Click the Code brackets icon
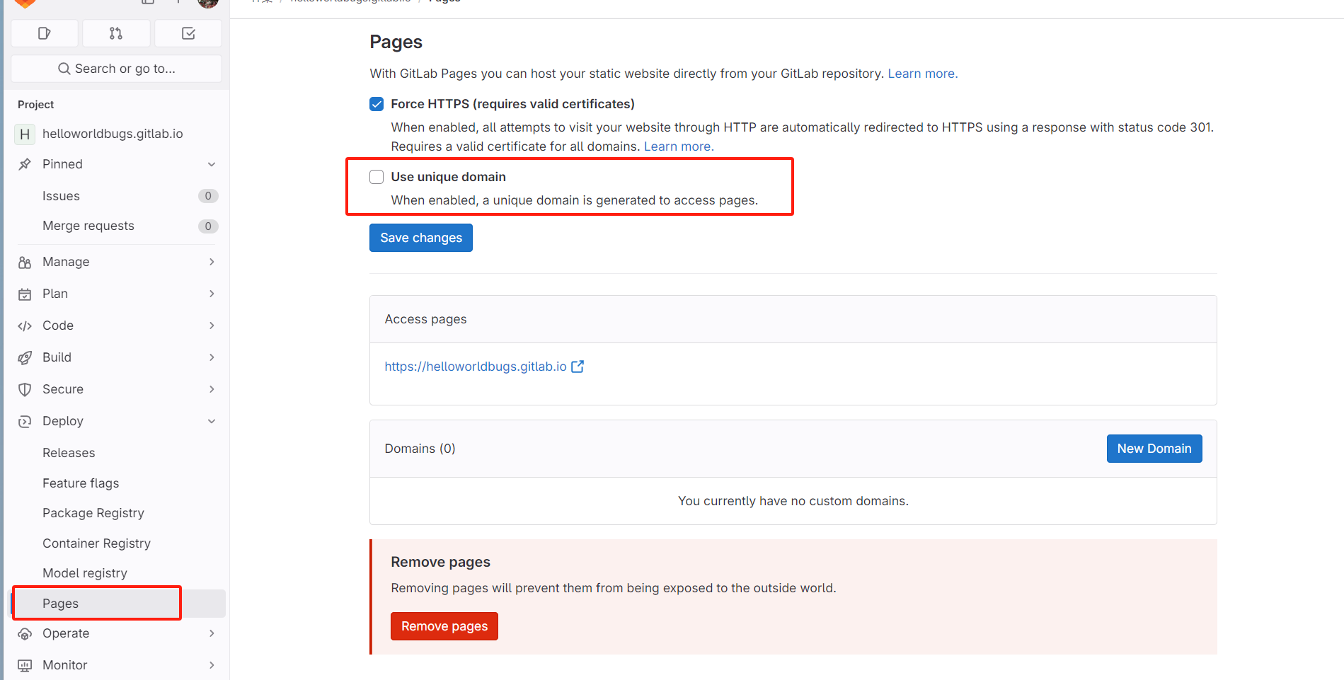The width and height of the screenshot is (1344, 680). coord(25,325)
